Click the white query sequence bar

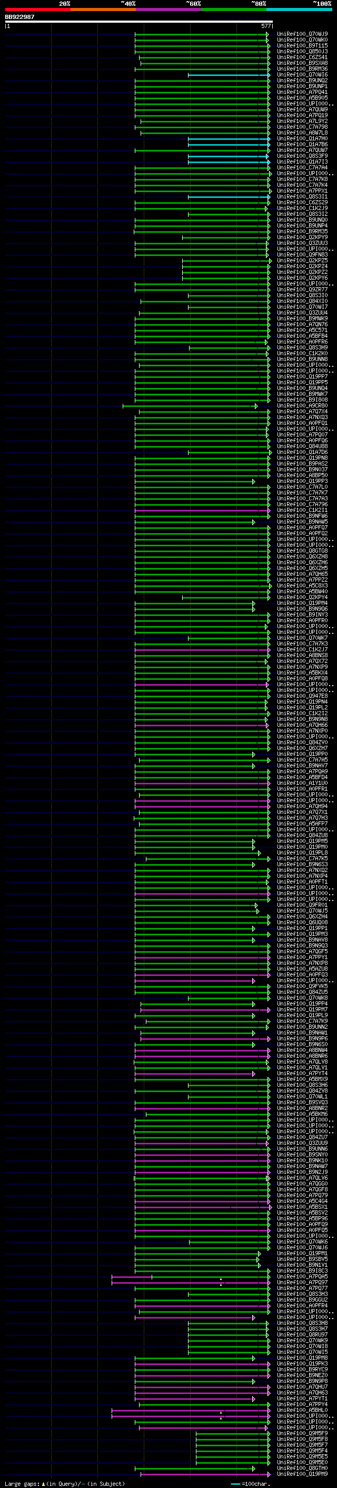pyautogui.click(x=139, y=21)
